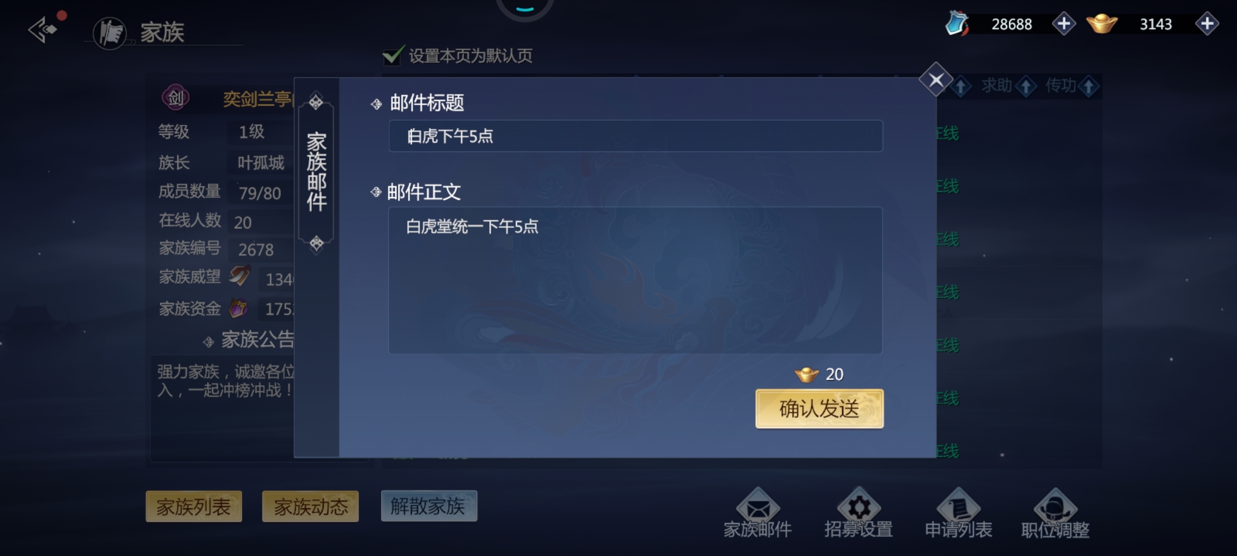Image resolution: width=1237 pixels, height=556 pixels.
Task: Sort members by 求助 column arrow
Action: click(1026, 86)
